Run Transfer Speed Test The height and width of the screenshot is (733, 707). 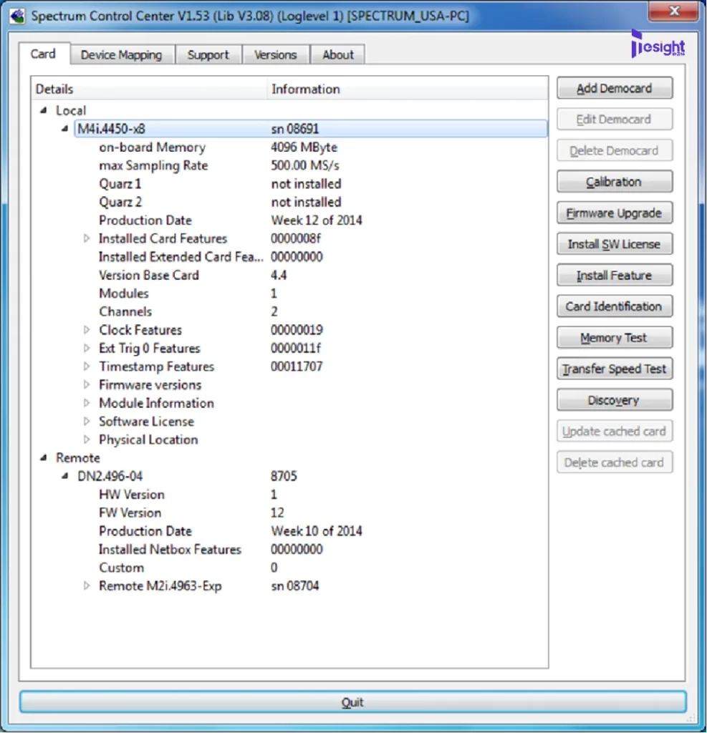615,369
